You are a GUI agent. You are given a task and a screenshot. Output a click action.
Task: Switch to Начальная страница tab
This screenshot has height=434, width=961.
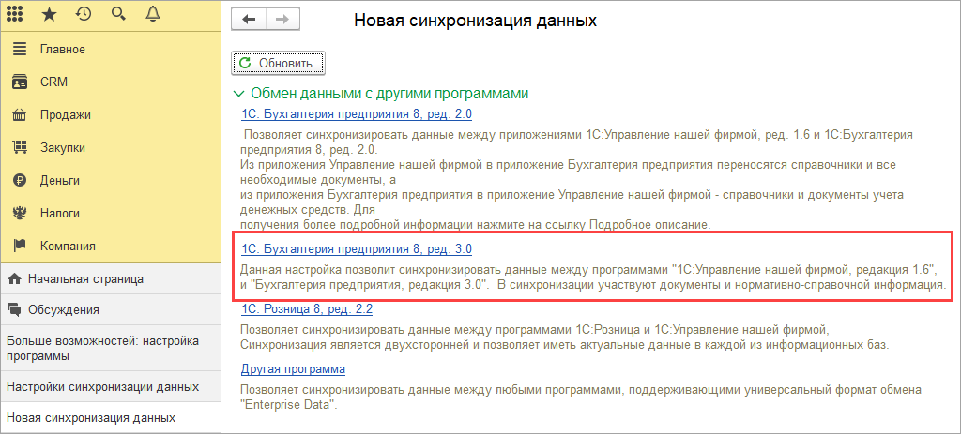click(84, 278)
